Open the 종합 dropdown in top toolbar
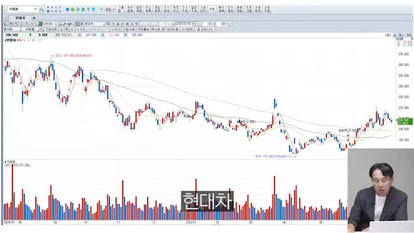The image size is (414, 233). point(110,9)
